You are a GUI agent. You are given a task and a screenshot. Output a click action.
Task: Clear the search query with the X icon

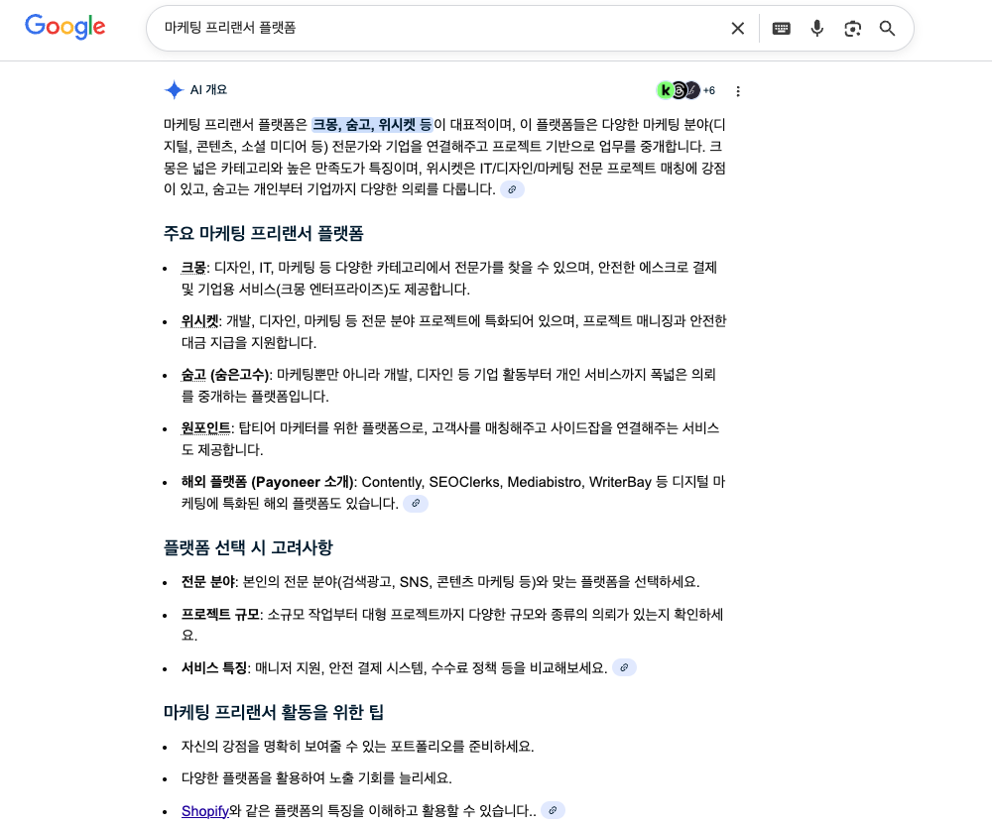pos(737,29)
